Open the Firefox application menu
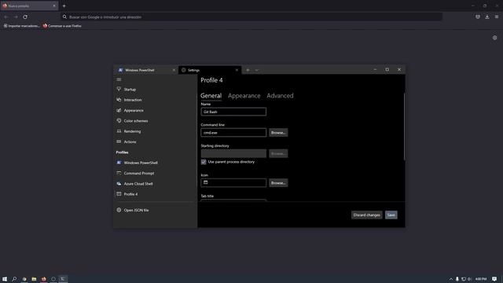 click(x=496, y=17)
